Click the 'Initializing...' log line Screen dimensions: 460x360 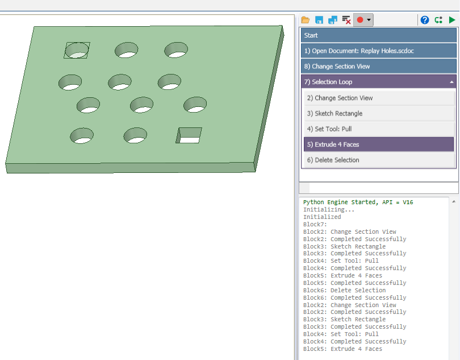click(329, 209)
